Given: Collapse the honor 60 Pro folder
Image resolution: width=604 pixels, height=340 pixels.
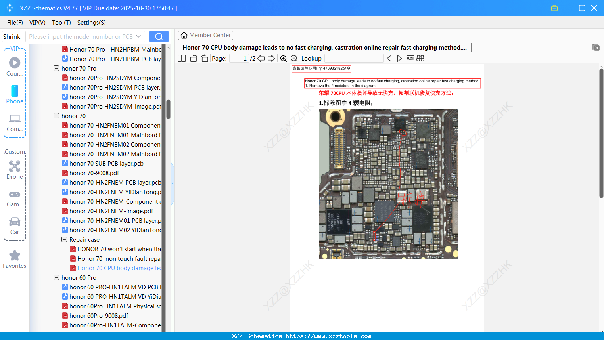Looking at the screenshot, I should (56, 277).
